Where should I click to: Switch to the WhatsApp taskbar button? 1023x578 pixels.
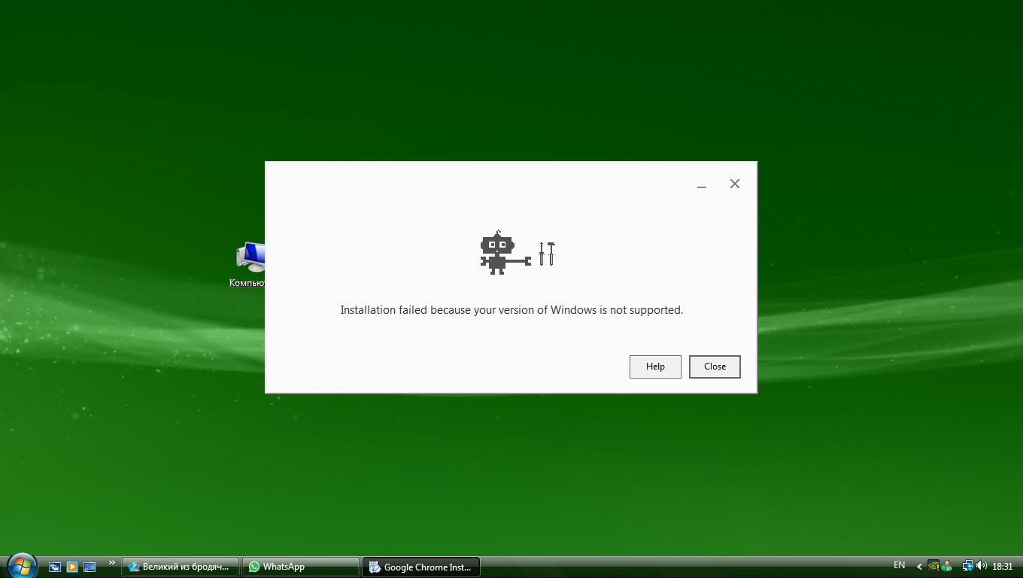[x=301, y=567]
